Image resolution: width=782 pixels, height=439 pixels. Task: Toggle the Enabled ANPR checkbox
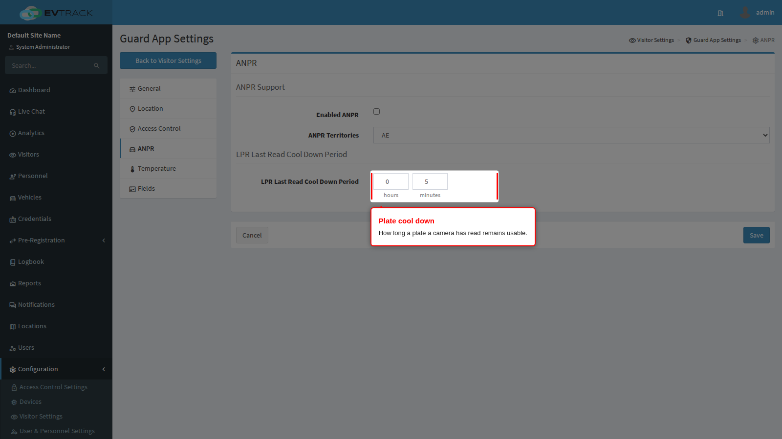click(x=376, y=112)
